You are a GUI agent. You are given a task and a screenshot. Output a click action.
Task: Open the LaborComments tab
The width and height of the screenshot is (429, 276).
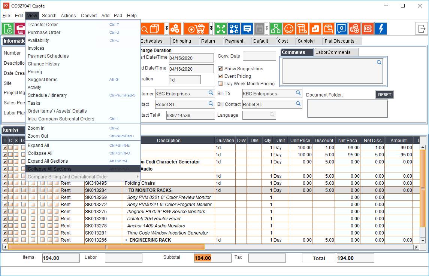333,52
